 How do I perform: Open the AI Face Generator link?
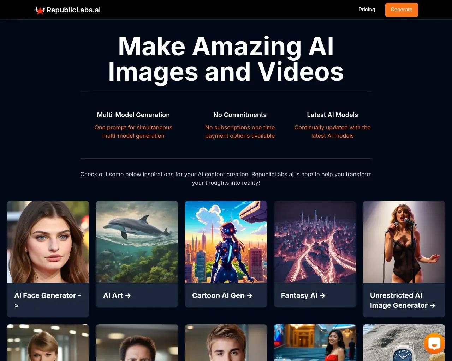click(x=48, y=300)
